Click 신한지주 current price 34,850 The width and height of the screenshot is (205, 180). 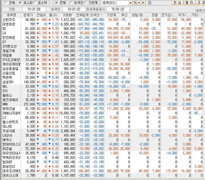click(30, 20)
